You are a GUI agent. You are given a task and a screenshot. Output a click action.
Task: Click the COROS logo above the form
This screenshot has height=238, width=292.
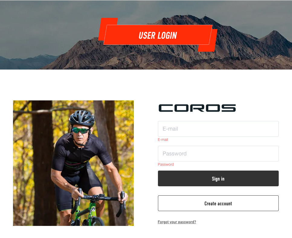[x=197, y=108]
